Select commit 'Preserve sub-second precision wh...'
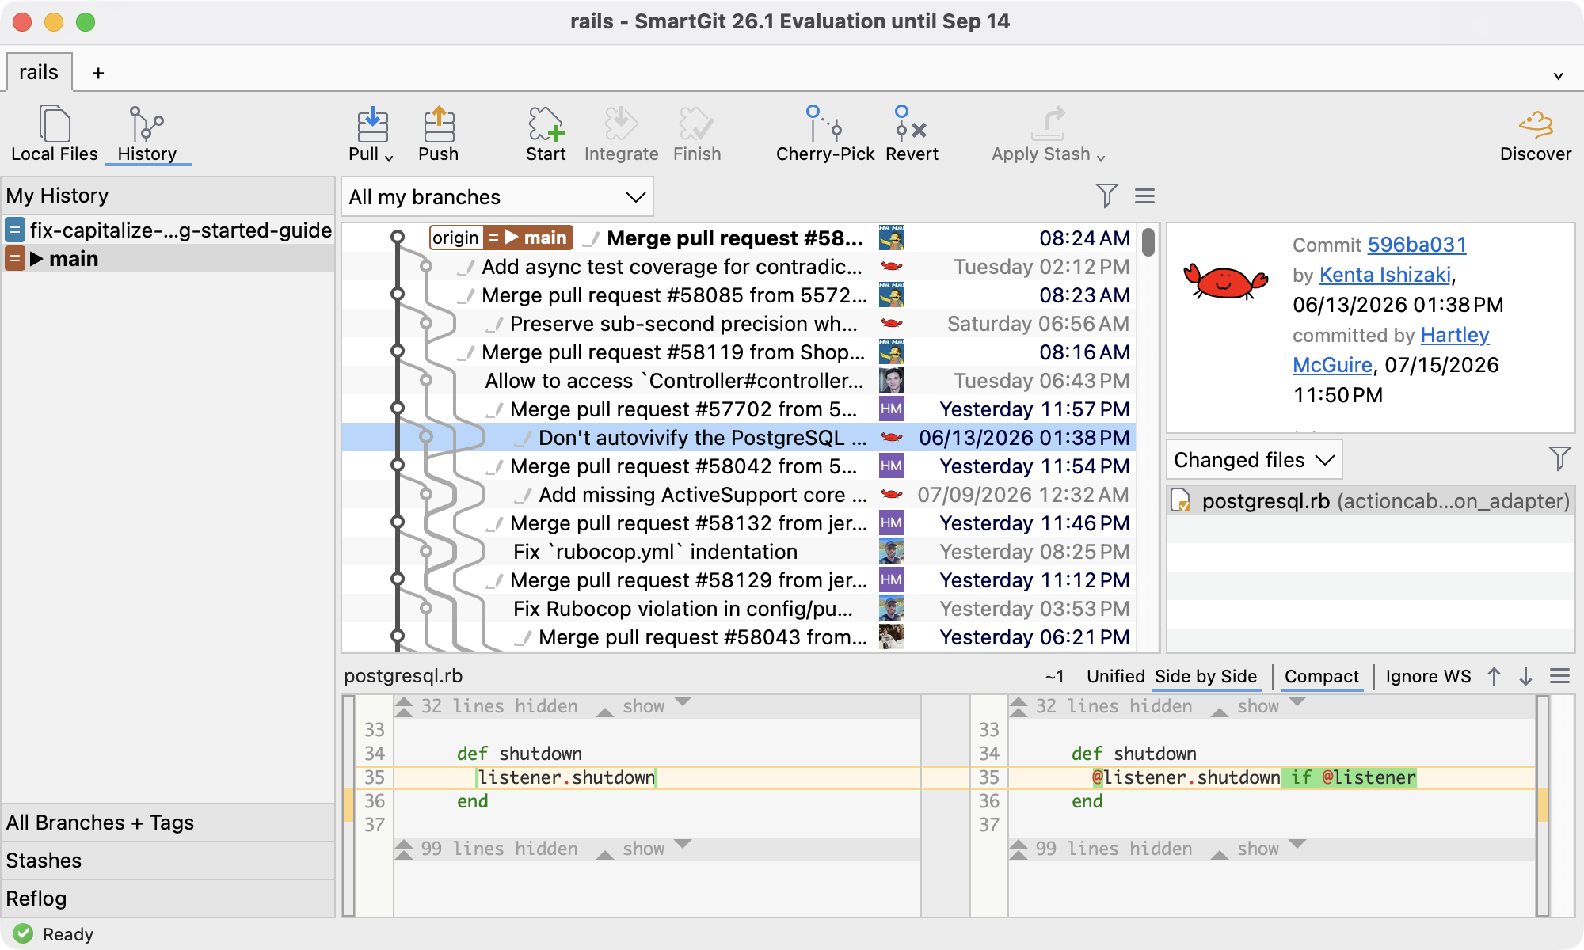 coord(738,324)
